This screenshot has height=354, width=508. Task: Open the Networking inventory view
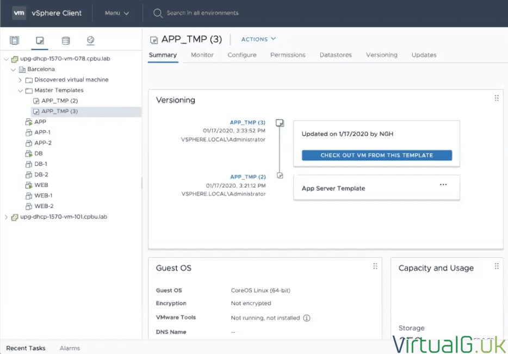pyautogui.click(x=91, y=40)
